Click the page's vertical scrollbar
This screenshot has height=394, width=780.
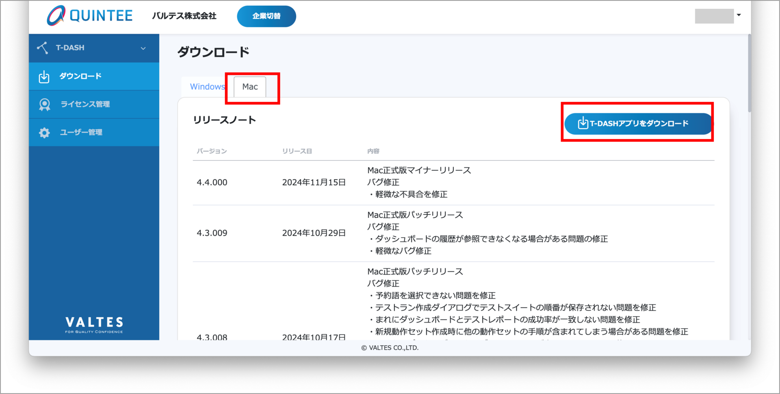(x=749, y=73)
